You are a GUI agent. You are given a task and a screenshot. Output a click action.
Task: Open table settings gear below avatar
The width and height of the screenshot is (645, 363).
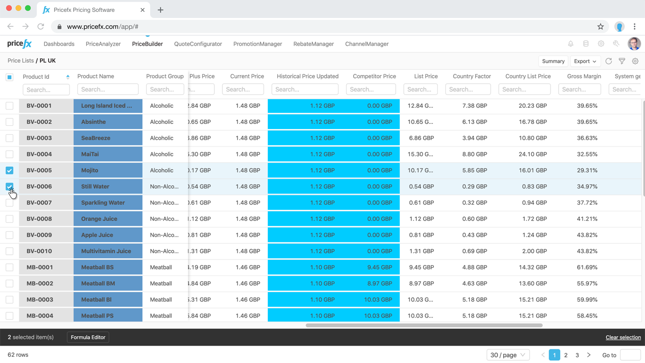tap(635, 61)
